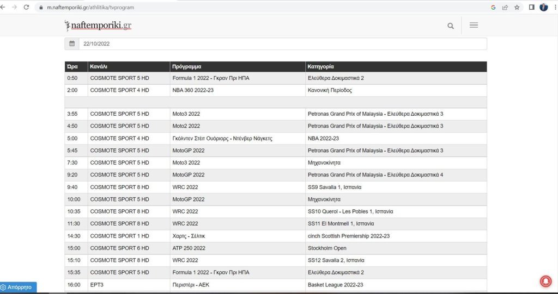Click the share page icon in address bar

coord(505,7)
